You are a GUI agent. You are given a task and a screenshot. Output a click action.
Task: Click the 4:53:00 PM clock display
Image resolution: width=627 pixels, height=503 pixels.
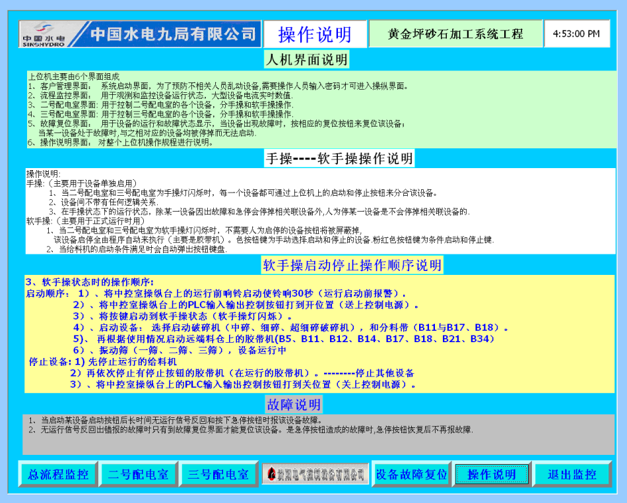tap(577, 34)
